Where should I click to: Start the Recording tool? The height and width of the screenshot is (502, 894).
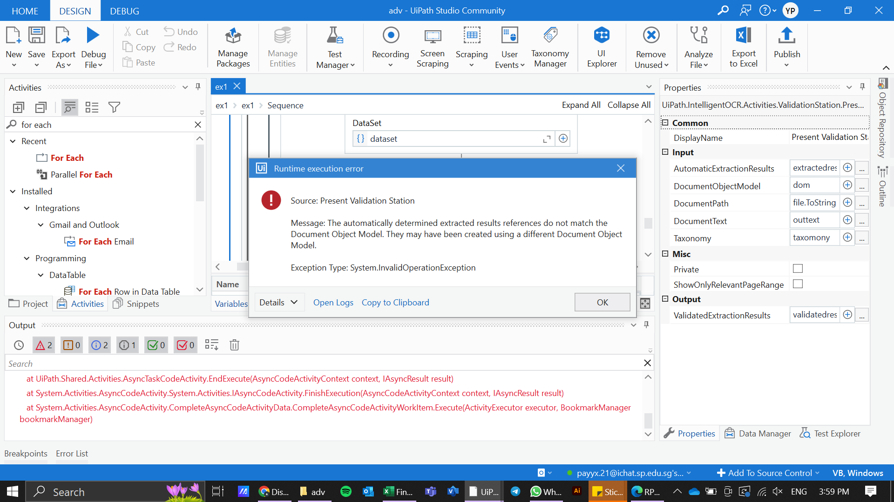tap(390, 47)
